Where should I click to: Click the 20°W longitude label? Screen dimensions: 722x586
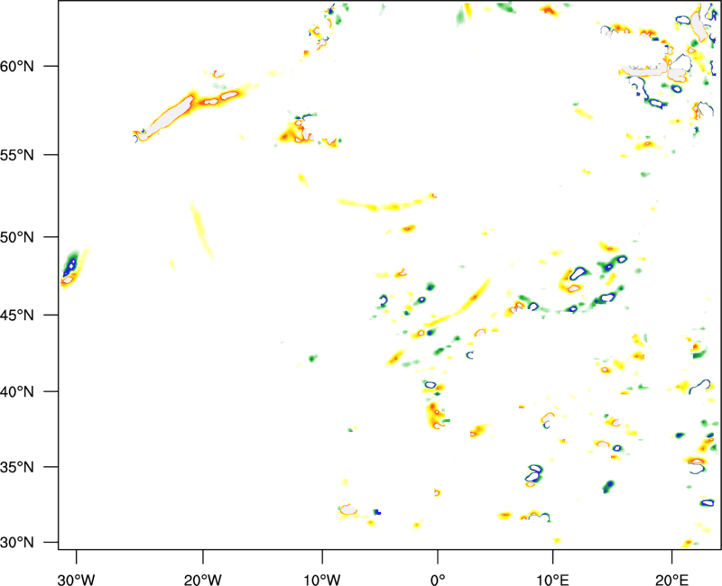[203, 580]
